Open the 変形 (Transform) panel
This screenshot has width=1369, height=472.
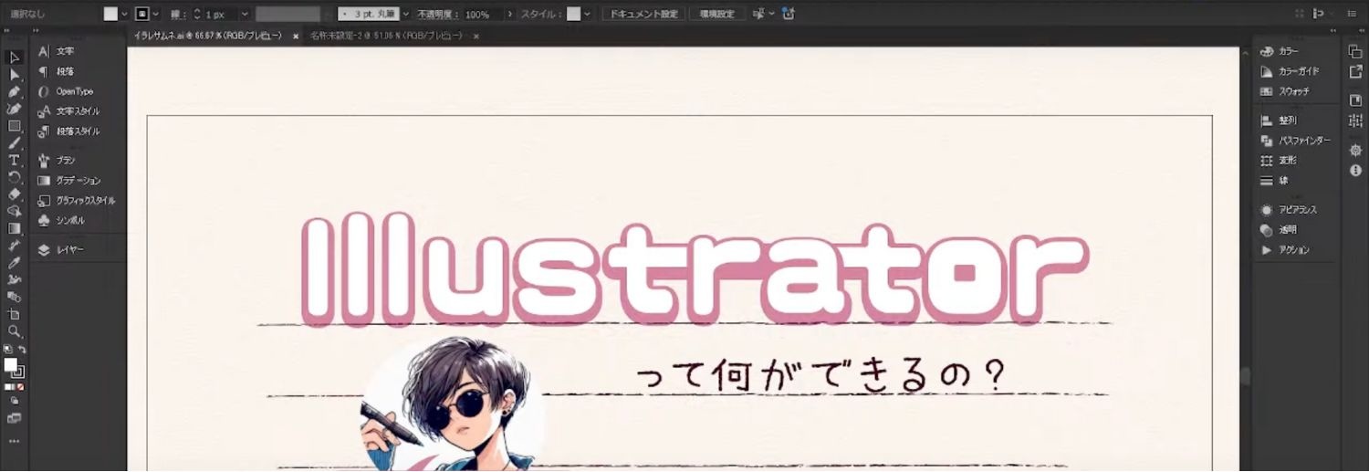pos(1279,160)
